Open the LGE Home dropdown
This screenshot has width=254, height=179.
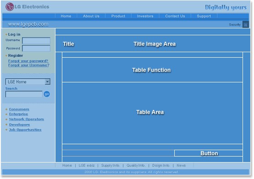(x=28, y=82)
